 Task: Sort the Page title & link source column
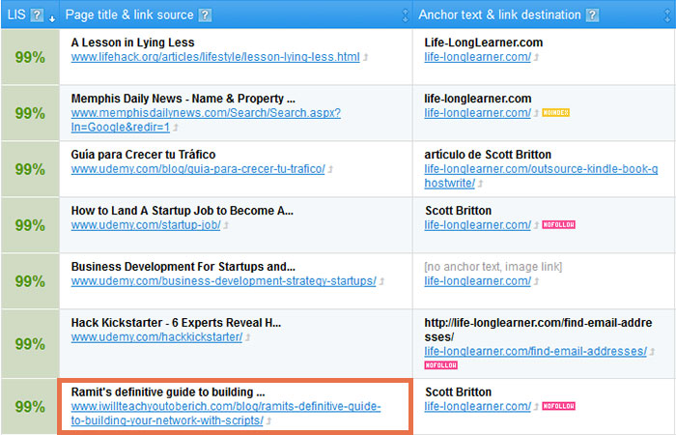point(405,15)
